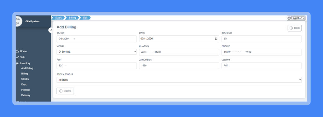This screenshot has width=323, height=117.
Task: Collapse the sidebar with the chevron button
Action: point(51,30)
